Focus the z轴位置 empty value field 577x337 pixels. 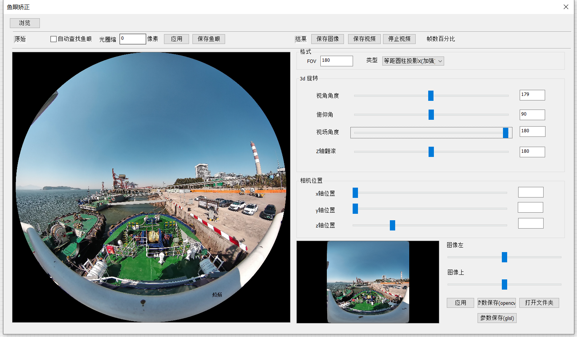pyautogui.click(x=531, y=223)
